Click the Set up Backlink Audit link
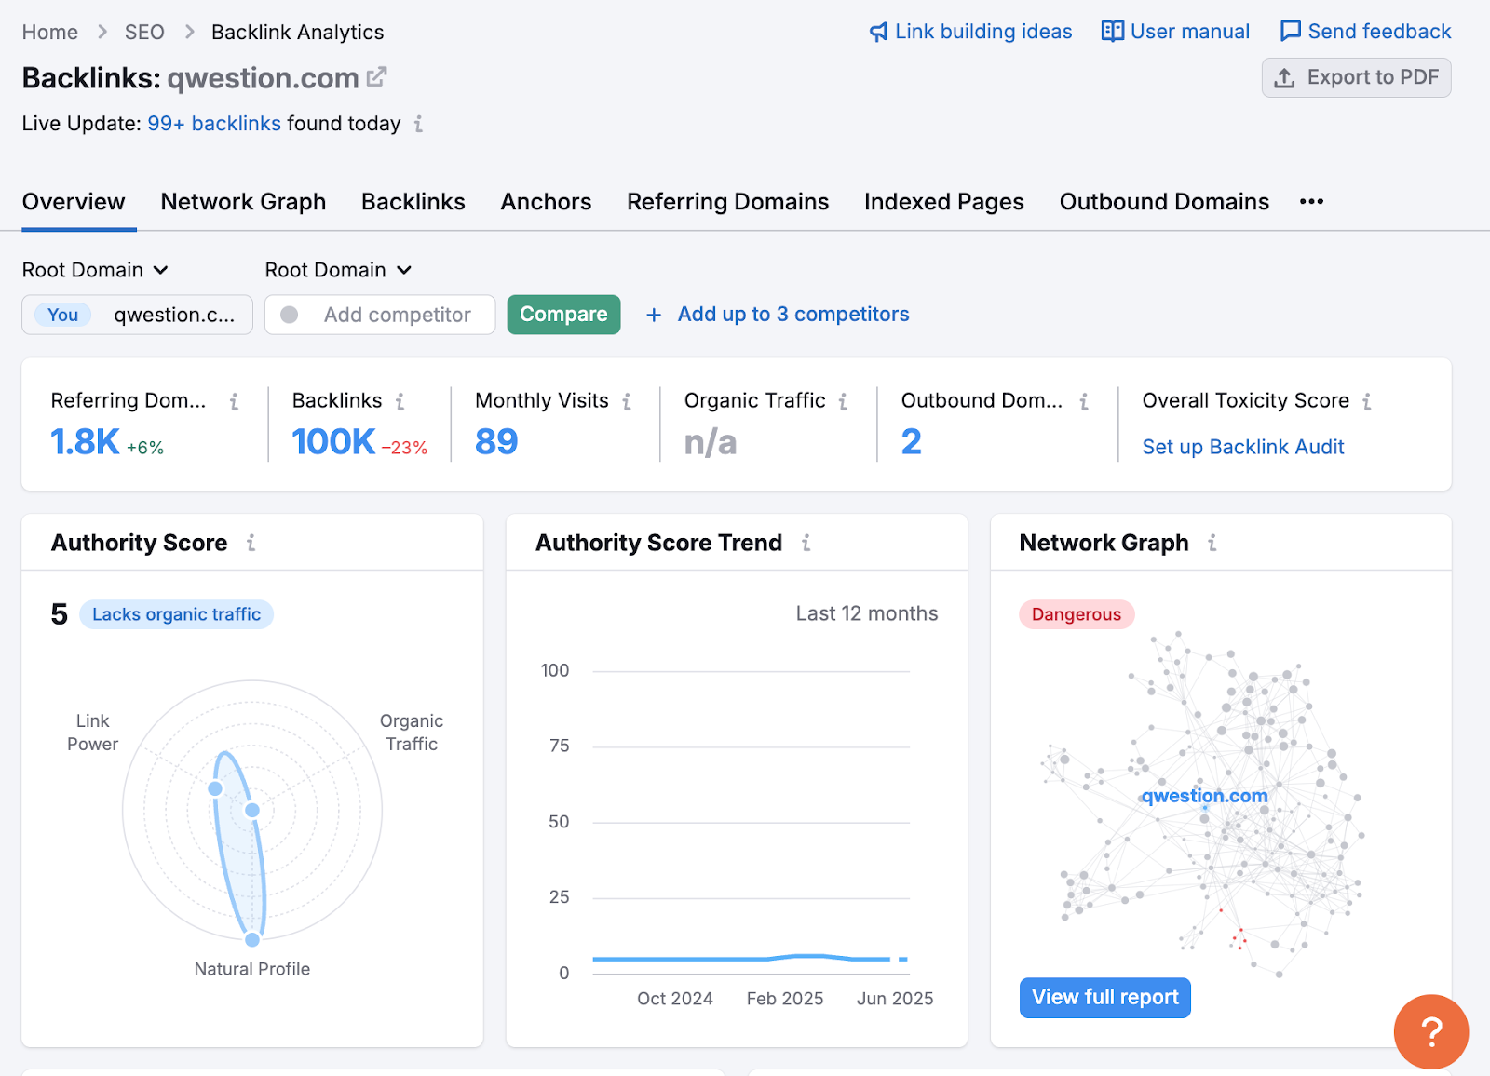This screenshot has width=1490, height=1076. tap(1242, 447)
